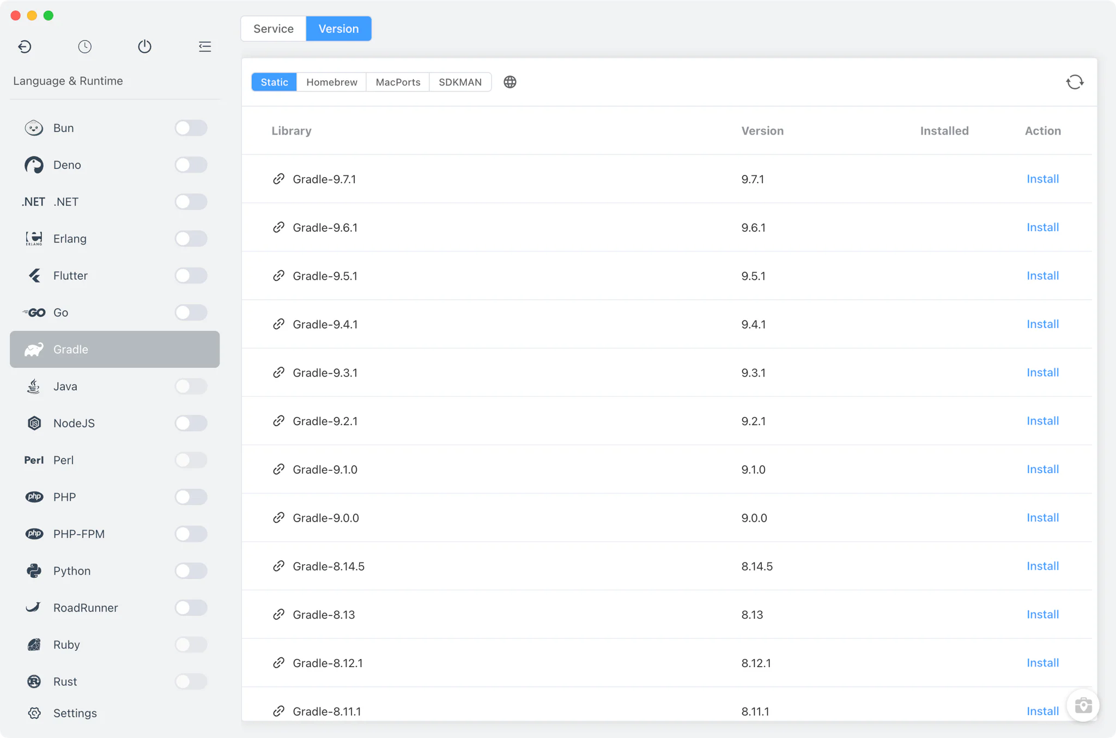Open the Settings sidebar entry
Viewport: 1116px width, 738px height.
[x=114, y=713]
